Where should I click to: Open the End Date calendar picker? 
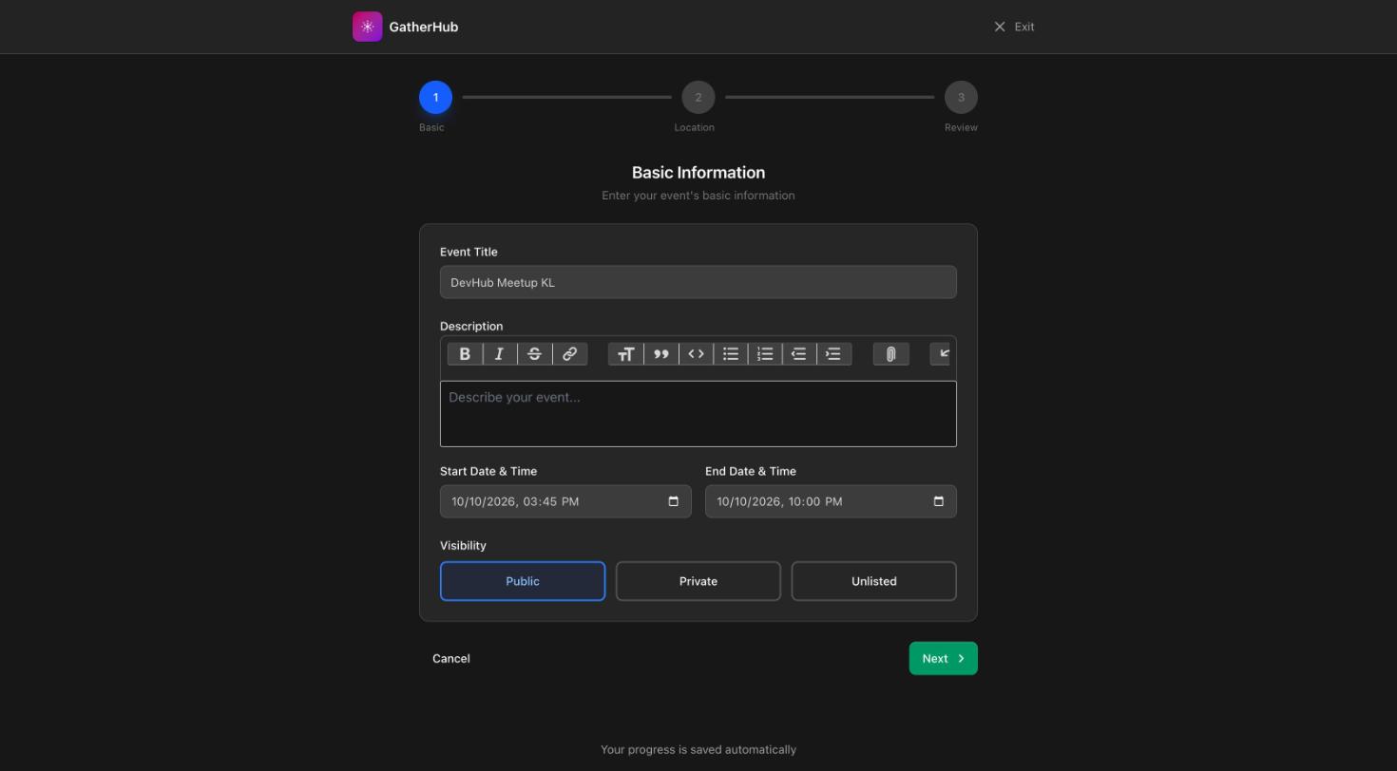tap(939, 501)
